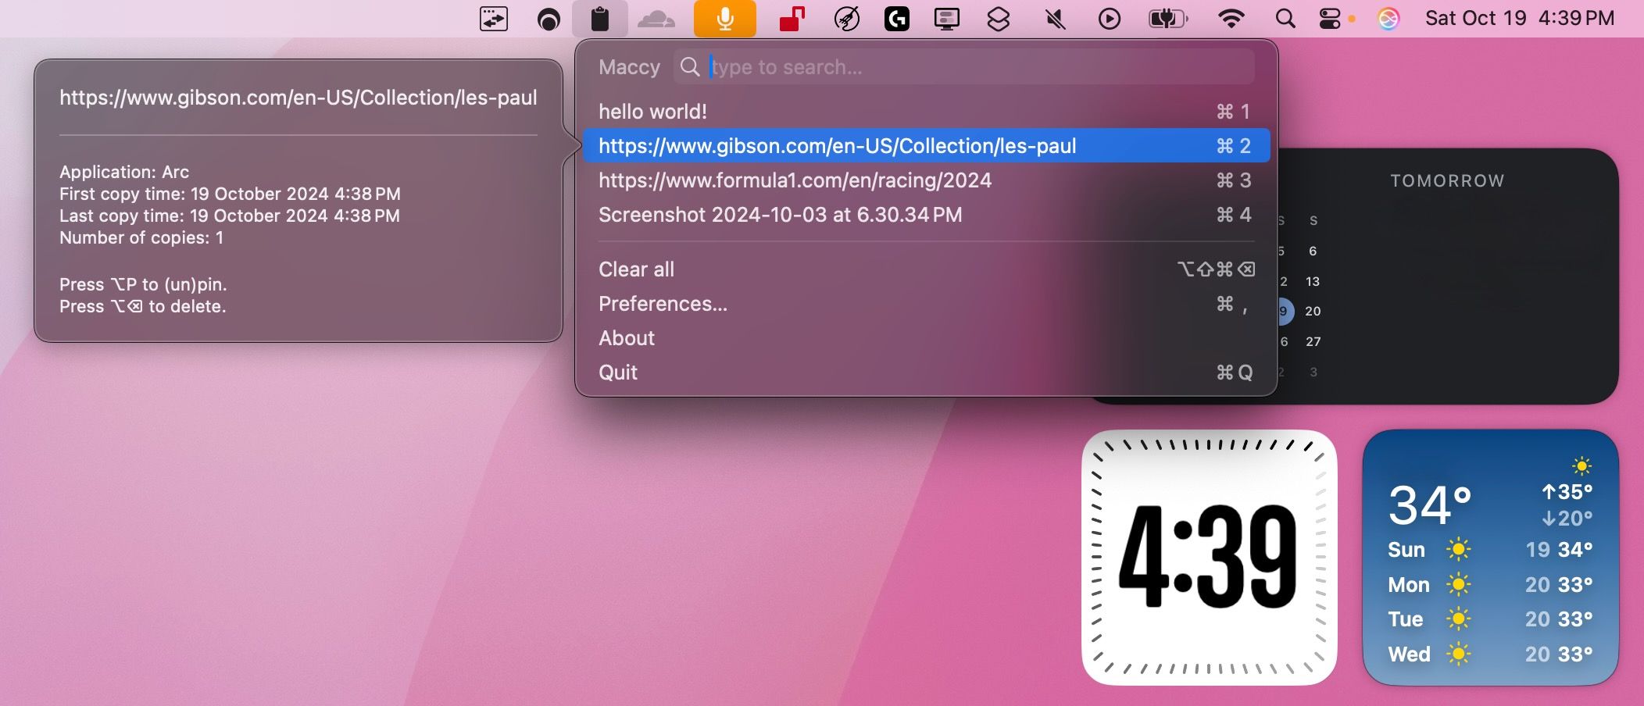The height and width of the screenshot is (706, 1644).
Task: Click the 'First copy time' line in preview
Action: (x=230, y=194)
